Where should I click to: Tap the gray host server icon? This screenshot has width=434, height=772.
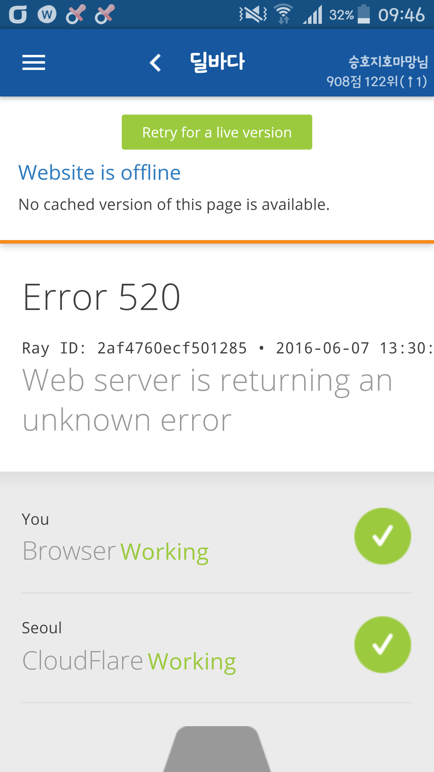pyautogui.click(x=217, y=749)
